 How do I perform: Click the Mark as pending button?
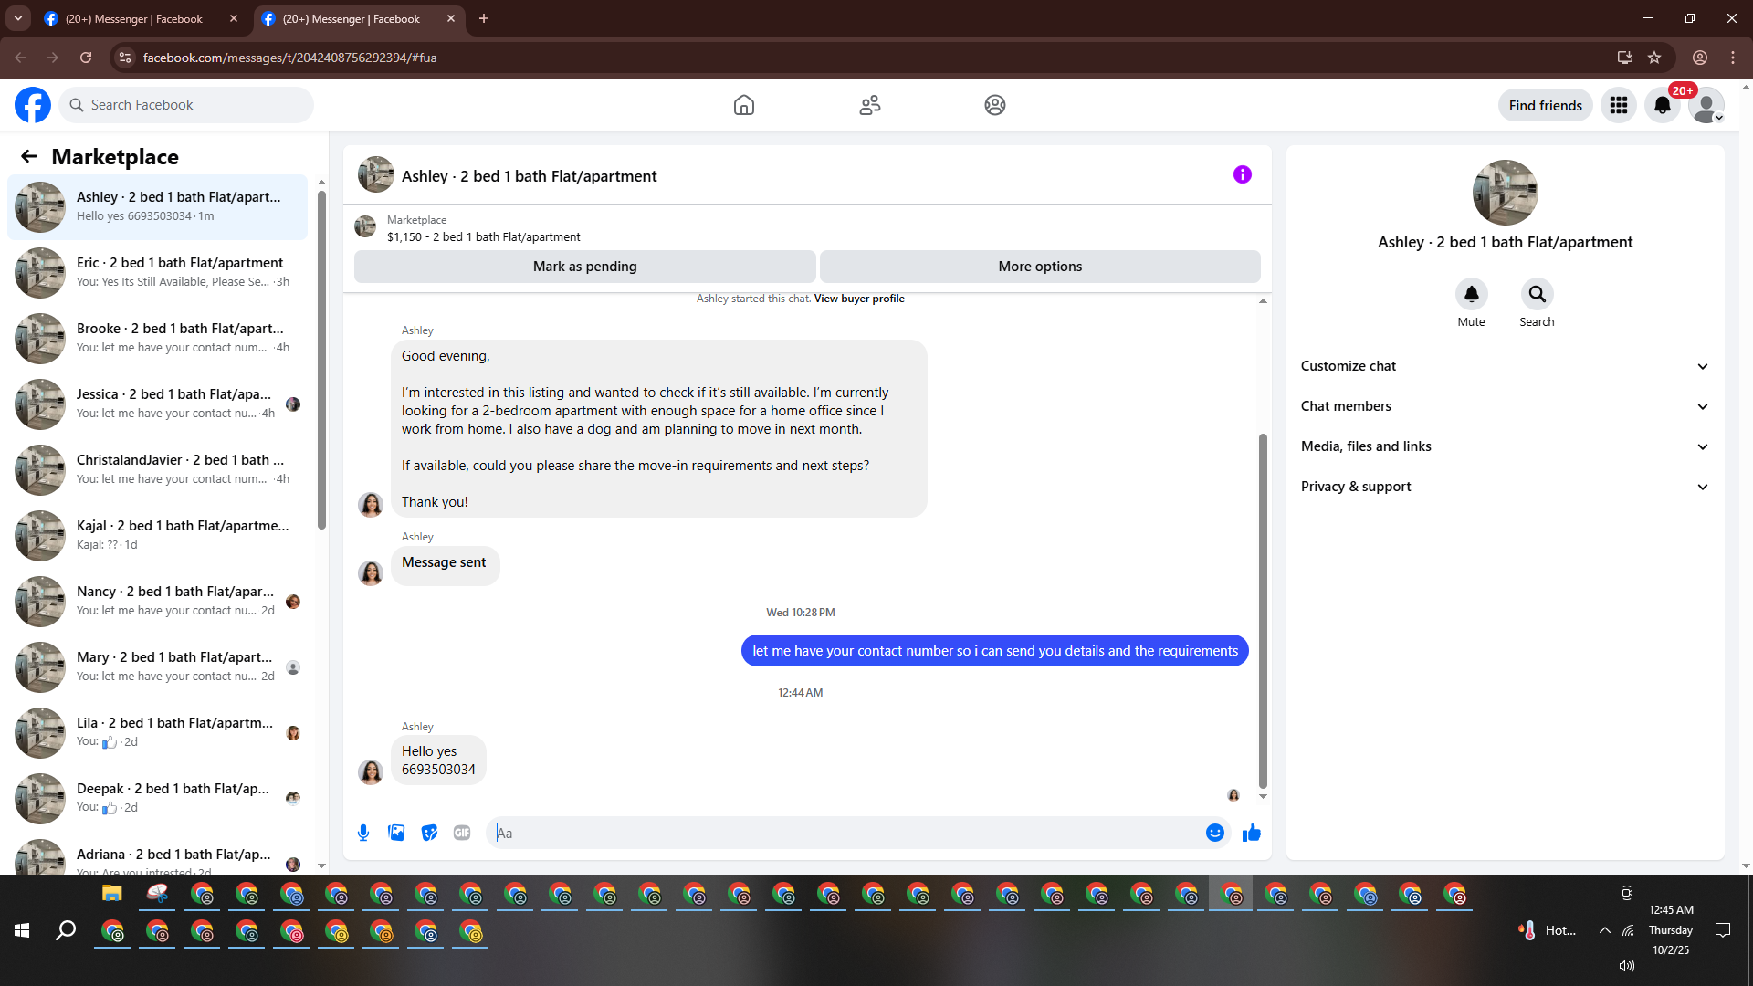coord(584,267)
